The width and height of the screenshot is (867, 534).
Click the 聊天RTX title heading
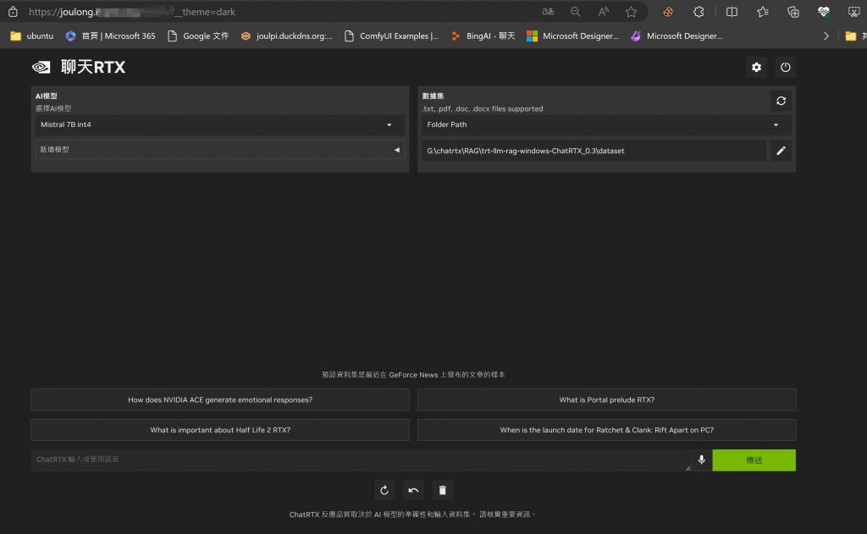[93, 68]
